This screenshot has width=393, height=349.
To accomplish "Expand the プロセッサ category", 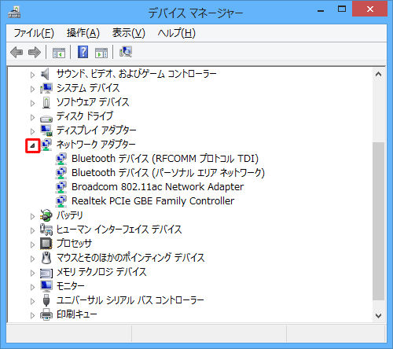I will pos(32,244).
